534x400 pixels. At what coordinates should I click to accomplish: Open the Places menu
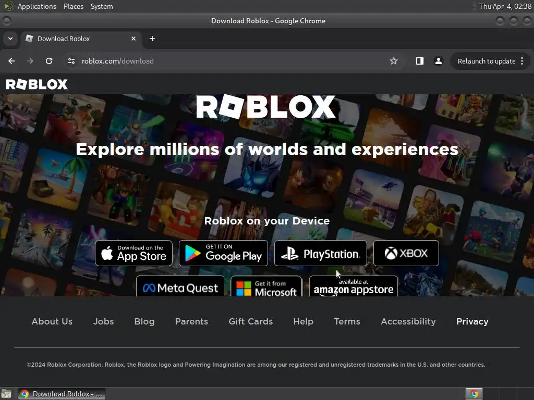pyautogui.click(x=74, y=6)
